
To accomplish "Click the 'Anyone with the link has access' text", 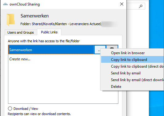I will [x=44, y=41].
